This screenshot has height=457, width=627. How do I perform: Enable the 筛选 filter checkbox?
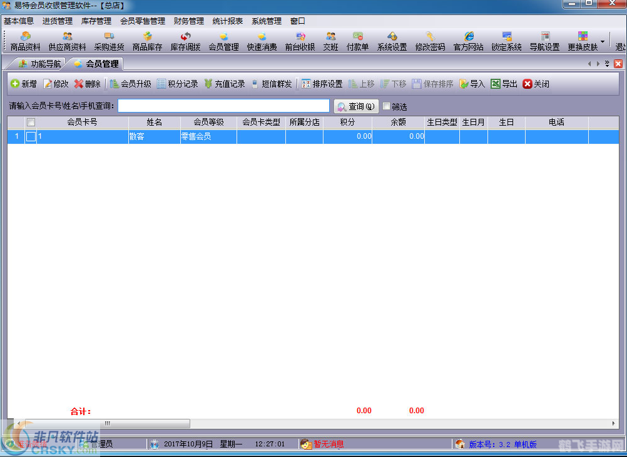[386, 106]
